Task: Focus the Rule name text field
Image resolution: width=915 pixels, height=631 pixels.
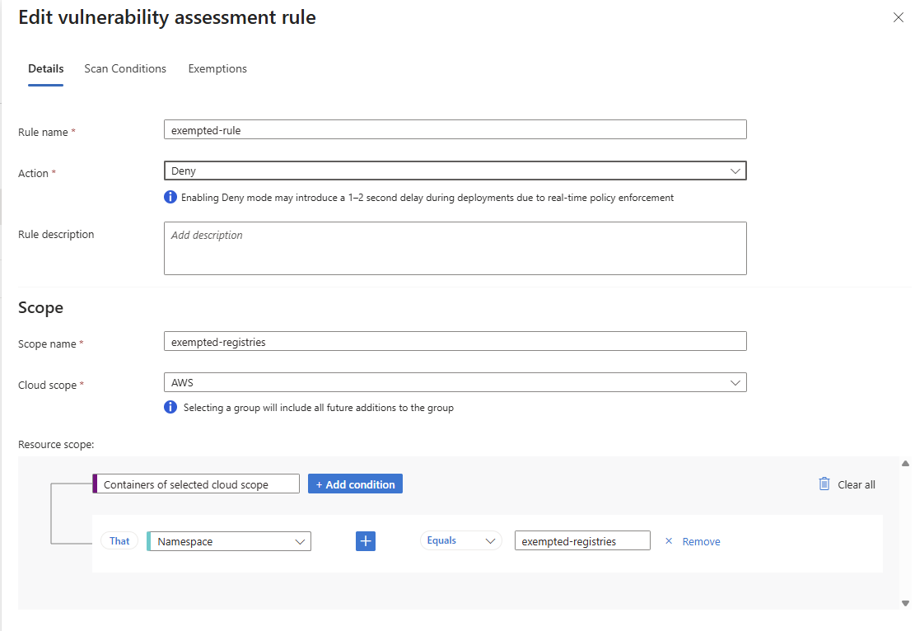Action: click(455, 129)
